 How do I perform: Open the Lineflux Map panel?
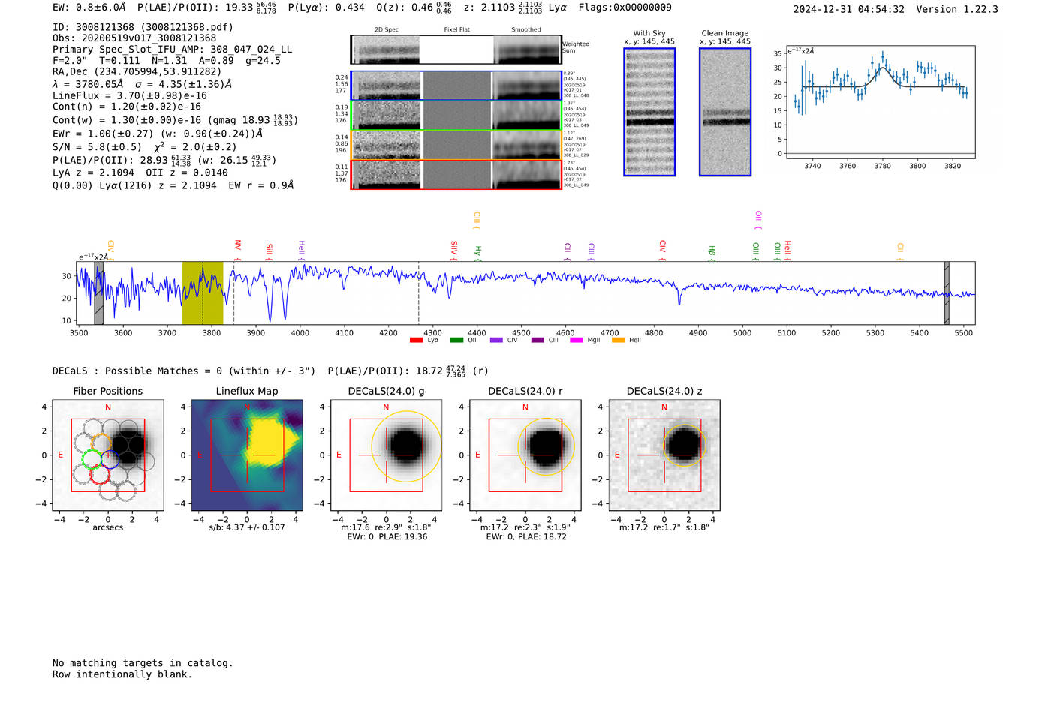[247, 455]
